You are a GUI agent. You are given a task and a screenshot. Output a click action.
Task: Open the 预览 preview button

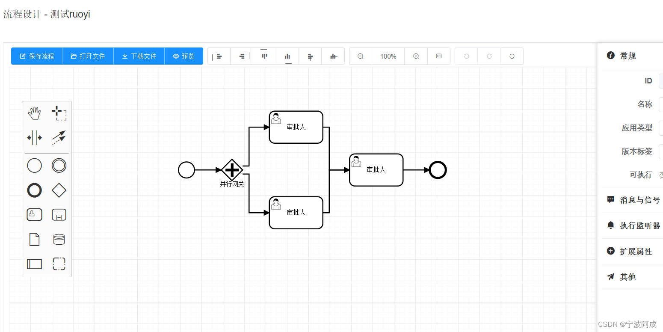(x=184, y=56)
